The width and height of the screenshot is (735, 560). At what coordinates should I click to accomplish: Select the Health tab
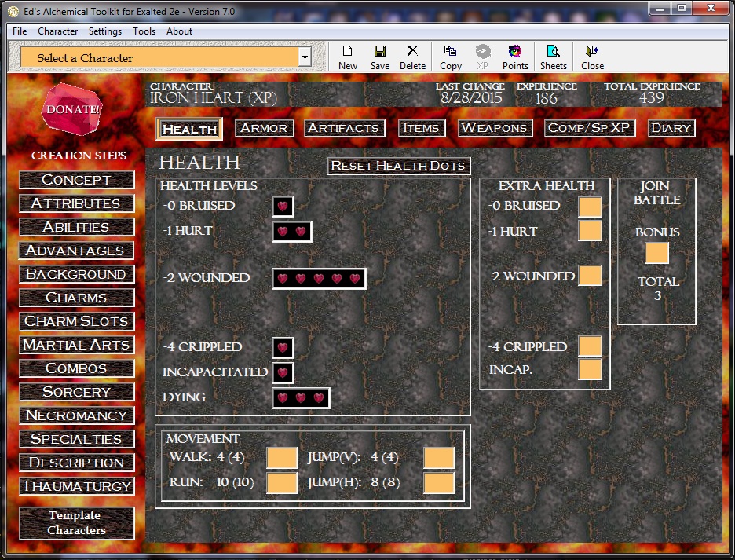189,129
